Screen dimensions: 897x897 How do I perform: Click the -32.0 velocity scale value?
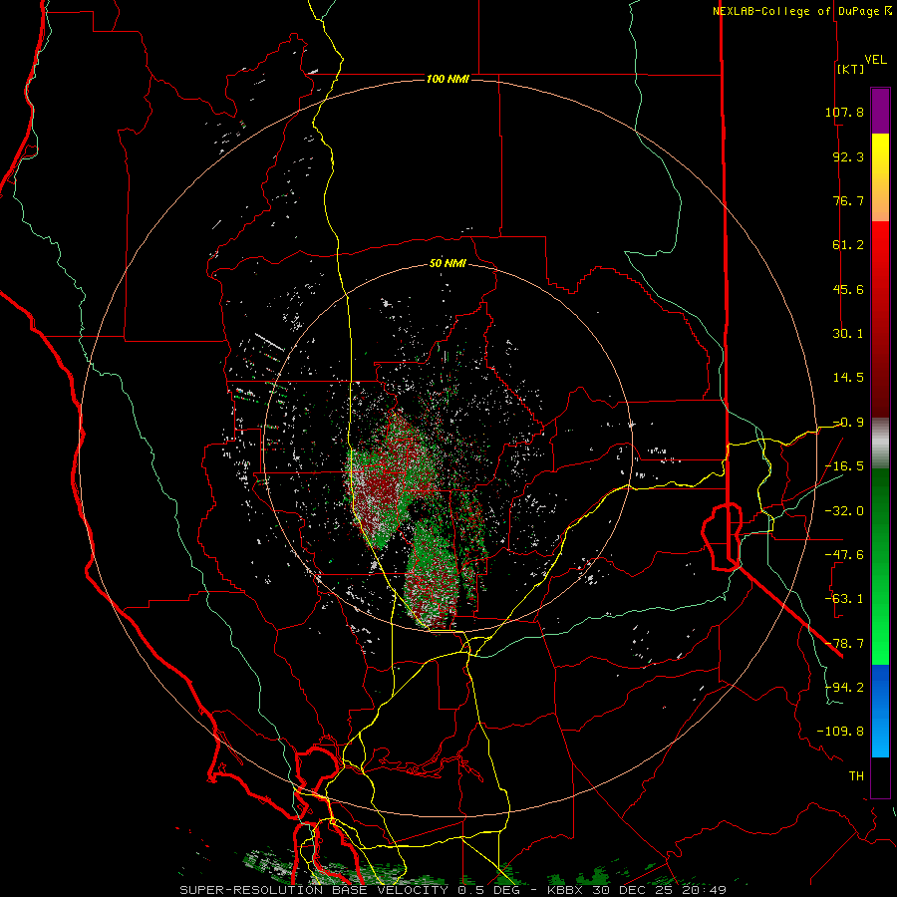(844, 511)
